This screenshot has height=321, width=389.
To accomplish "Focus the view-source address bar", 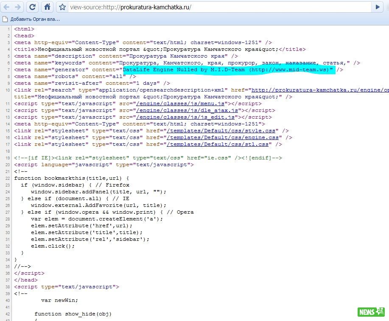I will coord(219,7).
